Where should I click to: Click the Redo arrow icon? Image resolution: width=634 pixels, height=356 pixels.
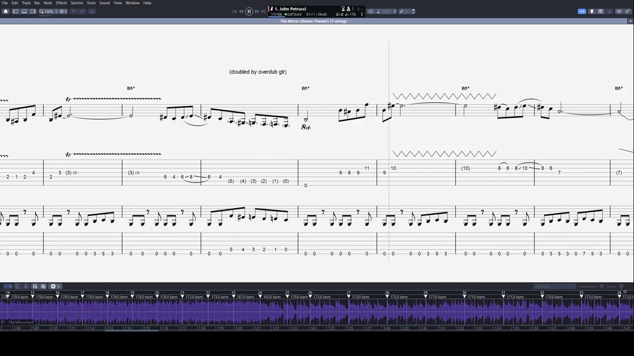[82, 11]
